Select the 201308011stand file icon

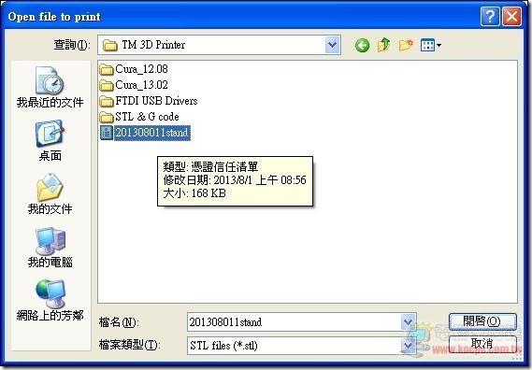point(107,133)
